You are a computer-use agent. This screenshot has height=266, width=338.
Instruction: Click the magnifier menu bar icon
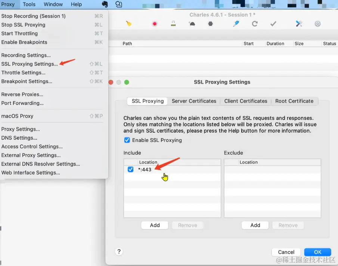pyautogui.click(x=118, y=4)
